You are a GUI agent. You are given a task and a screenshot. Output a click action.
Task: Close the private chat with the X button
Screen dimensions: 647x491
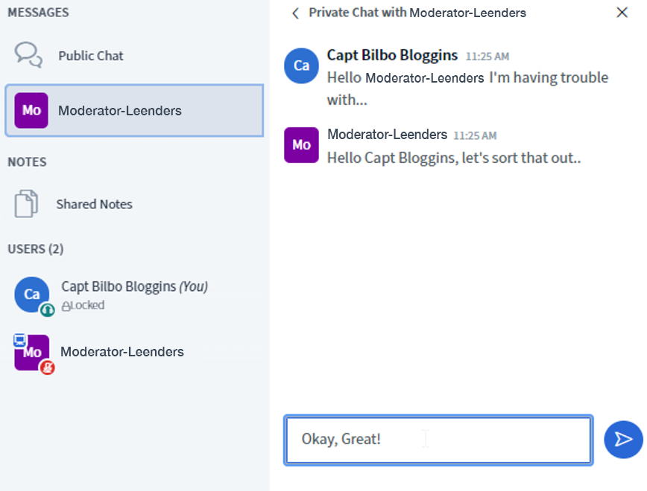coord(622,13)
